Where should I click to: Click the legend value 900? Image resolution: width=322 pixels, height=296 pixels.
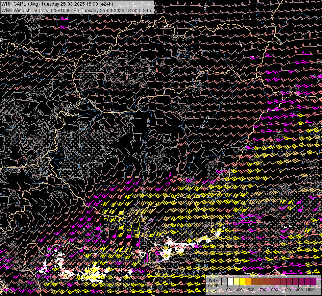coord(275,290)
